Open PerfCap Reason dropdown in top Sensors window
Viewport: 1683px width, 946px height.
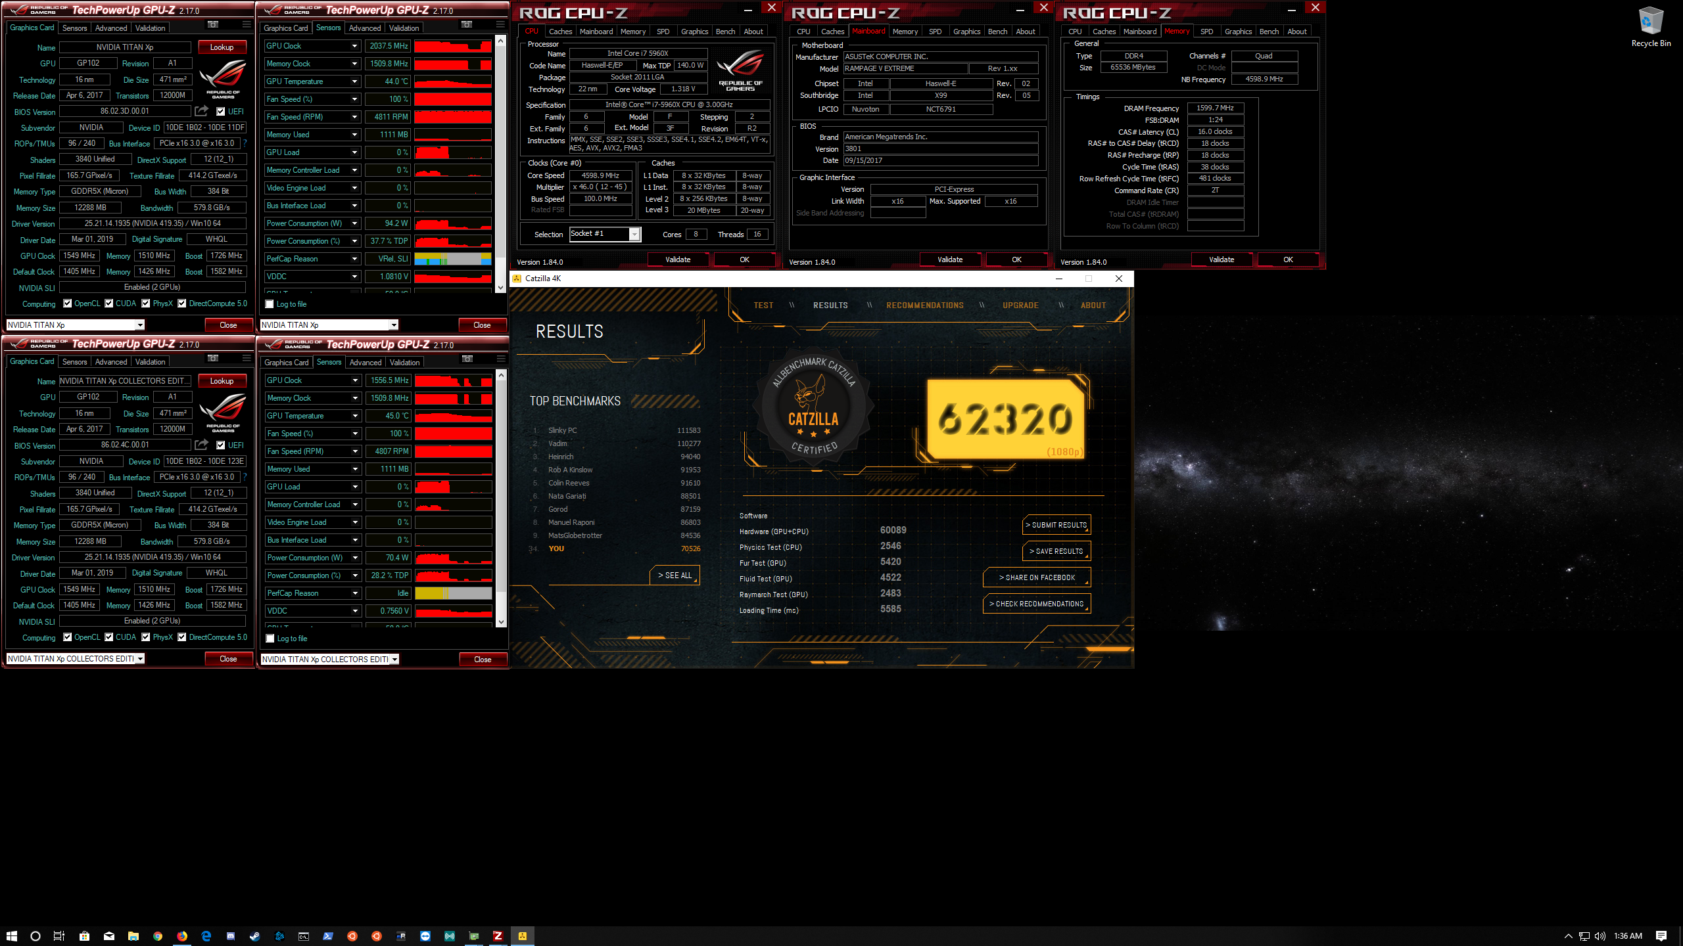[354, 259]
